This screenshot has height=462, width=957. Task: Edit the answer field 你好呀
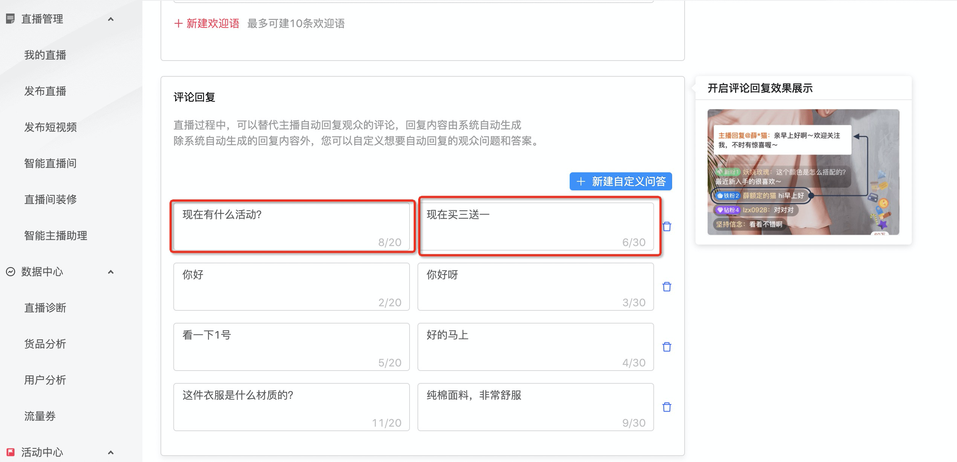point(535,287)
